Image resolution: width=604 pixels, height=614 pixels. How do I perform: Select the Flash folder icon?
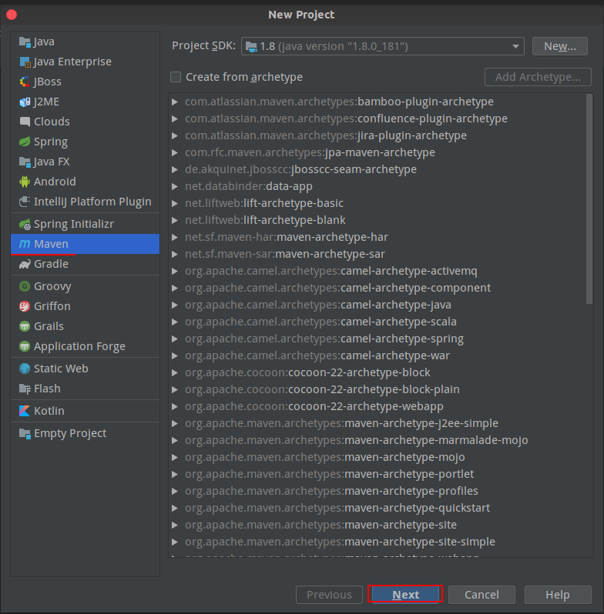[x=25, y=389]
